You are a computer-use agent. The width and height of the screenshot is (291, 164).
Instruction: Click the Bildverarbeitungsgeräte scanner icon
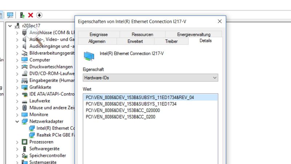click(x=24, y=53)
